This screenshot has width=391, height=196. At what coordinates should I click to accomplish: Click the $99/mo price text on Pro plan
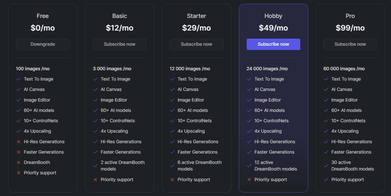coord(350,28)
